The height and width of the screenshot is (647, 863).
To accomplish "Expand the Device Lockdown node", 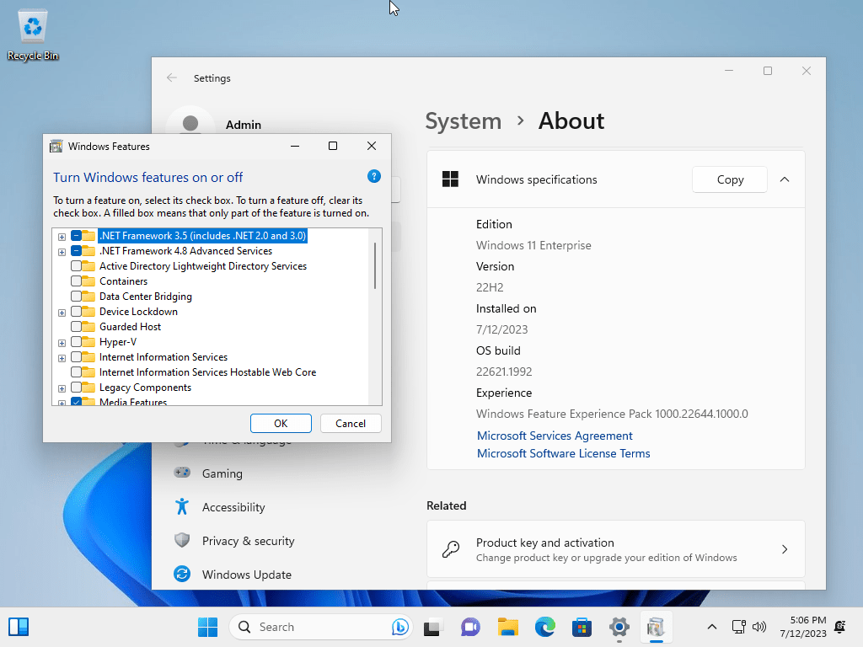I will tap(62, 313).
